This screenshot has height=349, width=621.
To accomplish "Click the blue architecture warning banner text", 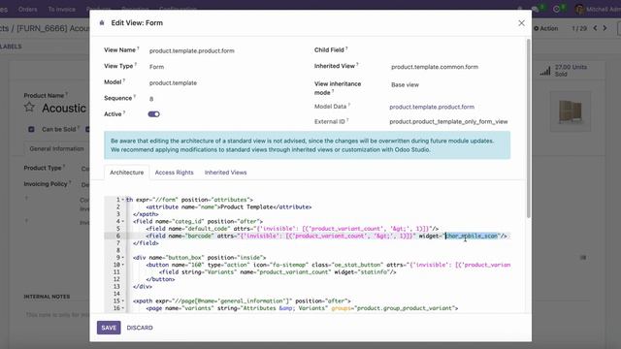I will 303,145.
